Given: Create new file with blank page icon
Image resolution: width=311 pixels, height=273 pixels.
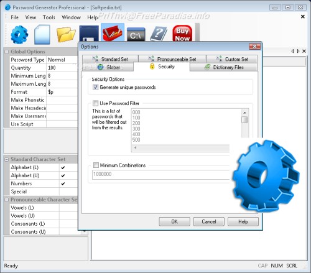Looking at the screenshot, I should click(x=42, y=35).
